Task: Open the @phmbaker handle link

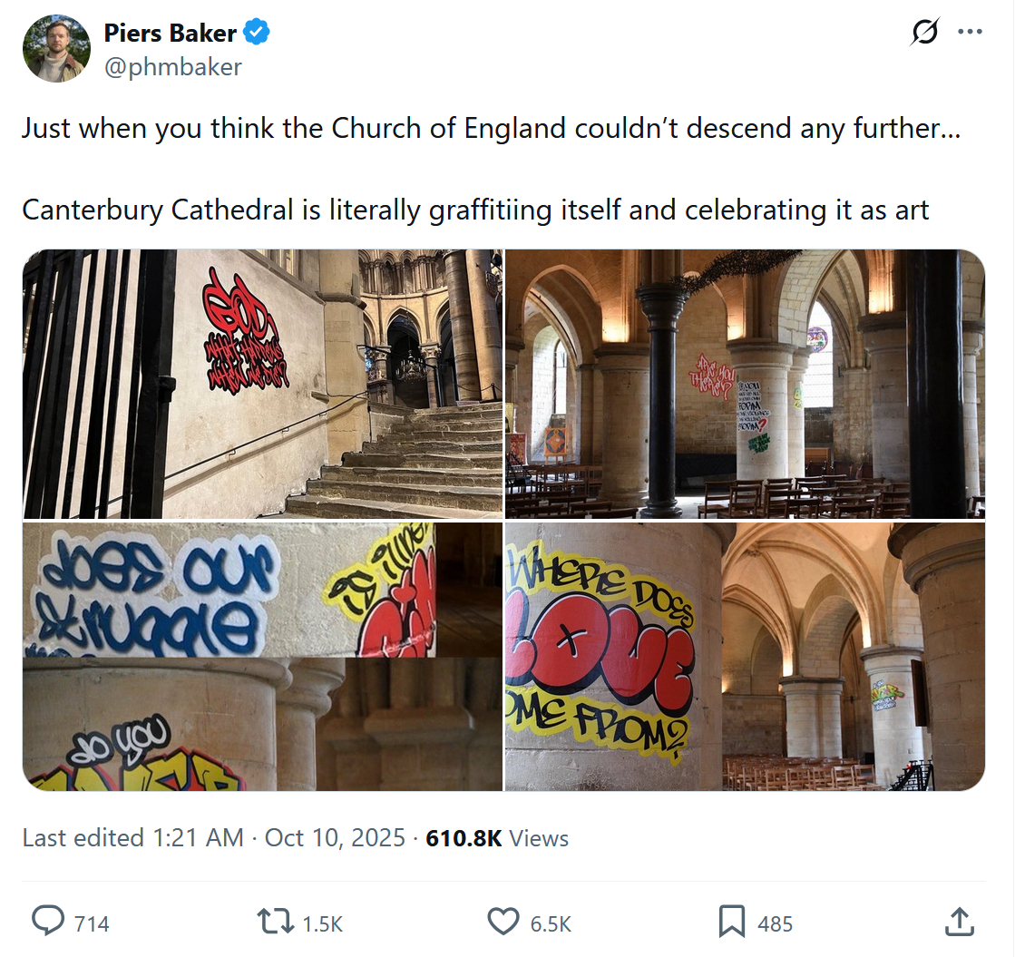Action: click(172, 66)
